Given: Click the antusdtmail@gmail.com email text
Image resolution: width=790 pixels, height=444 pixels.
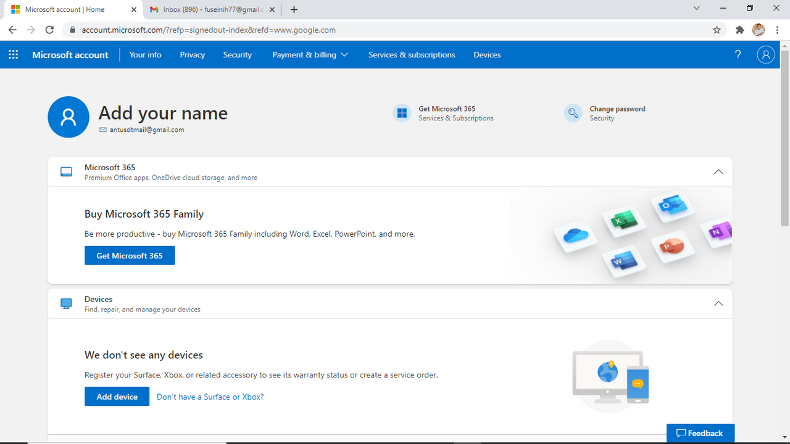Looking at the screenshot, I should [x=146, y=129].
